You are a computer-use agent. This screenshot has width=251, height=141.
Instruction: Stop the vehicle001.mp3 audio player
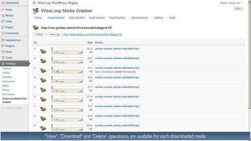click(x=56, y=52)
